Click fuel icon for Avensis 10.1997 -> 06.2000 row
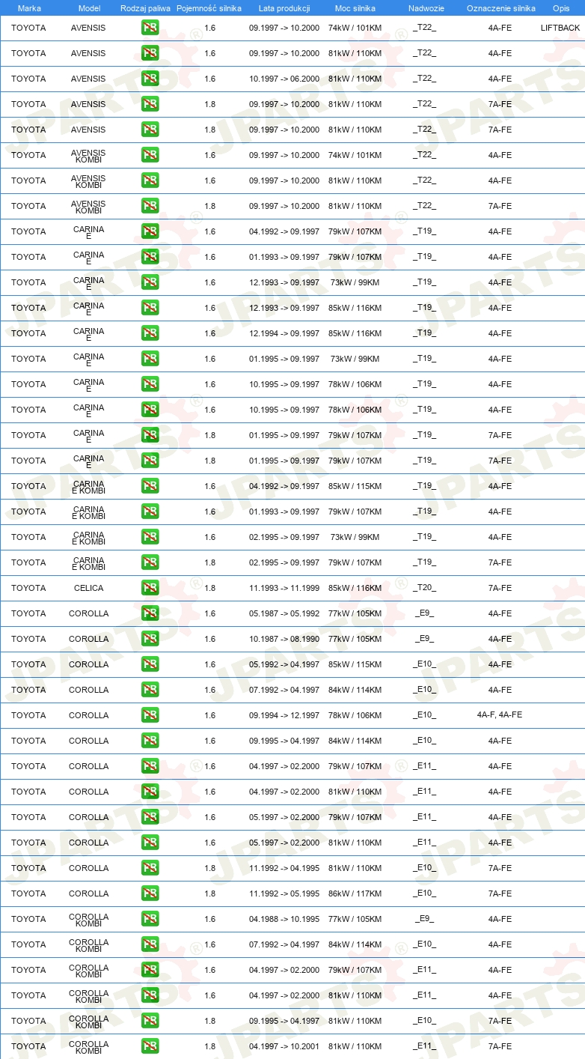 click(x=150, y=79)
